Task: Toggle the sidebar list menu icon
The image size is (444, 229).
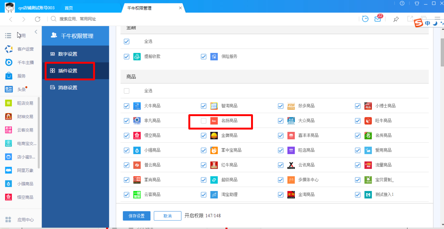Action: [x=8, y=35]
